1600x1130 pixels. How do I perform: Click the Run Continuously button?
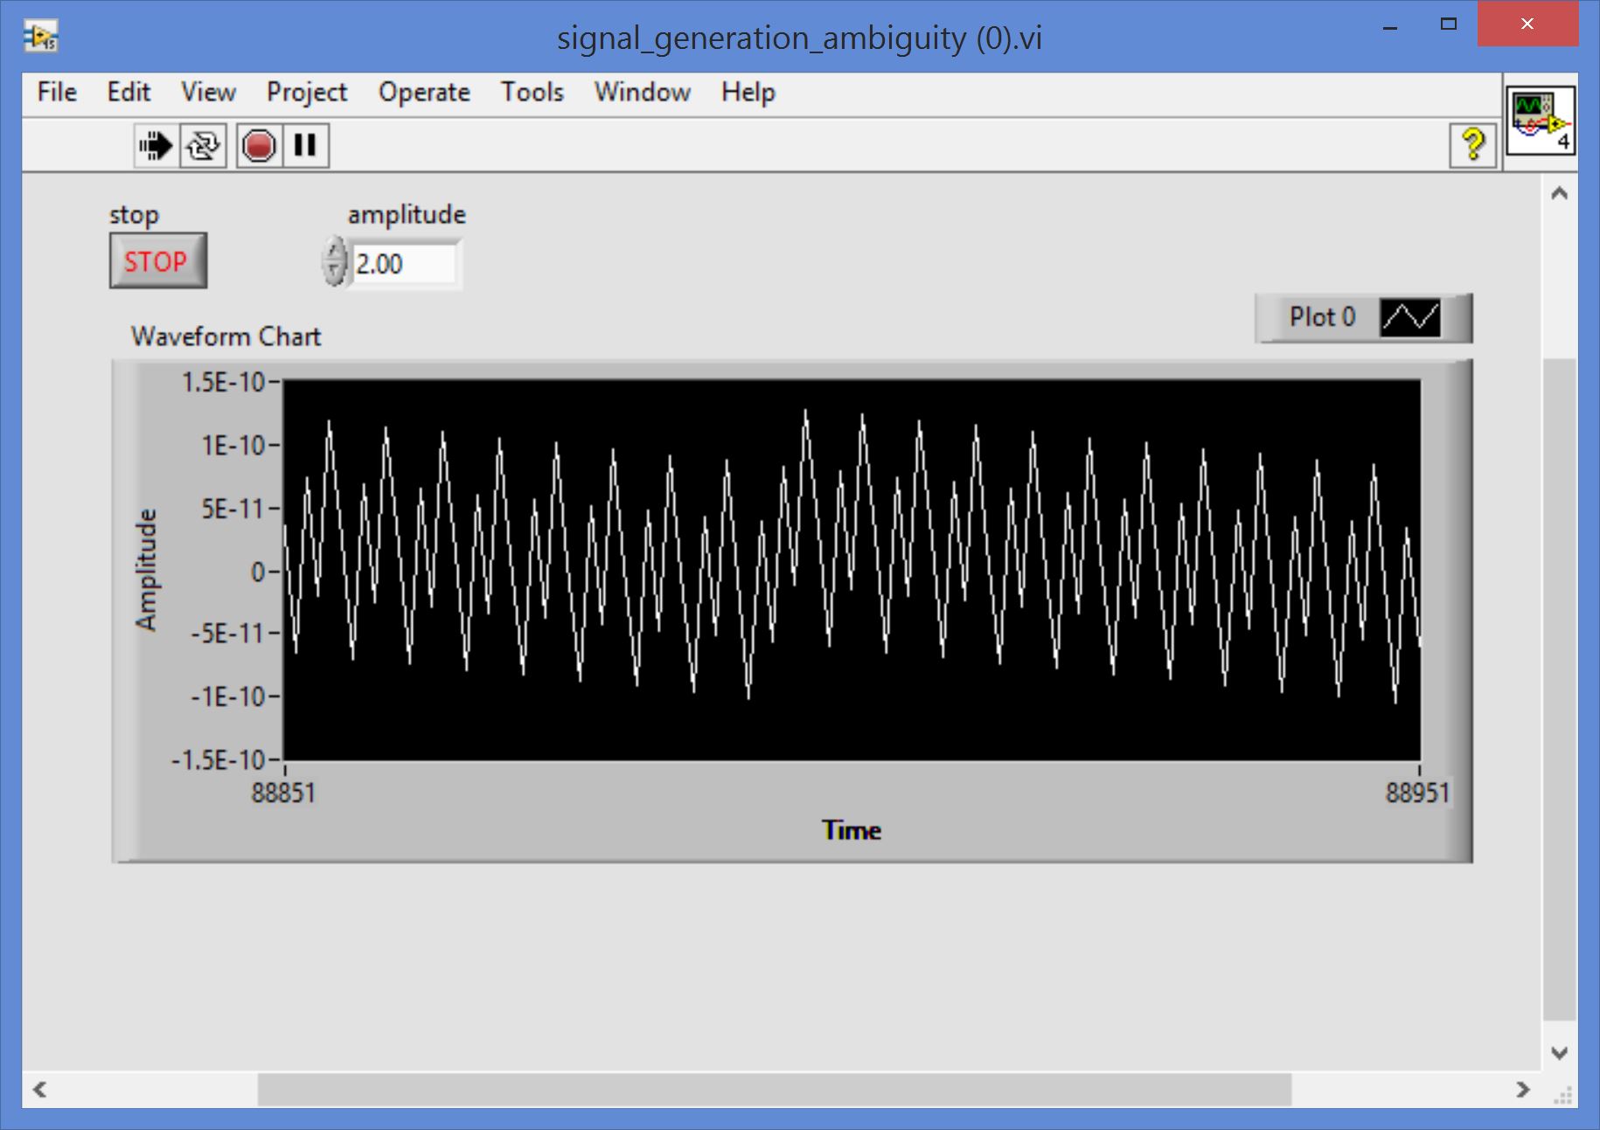(203, 145)
